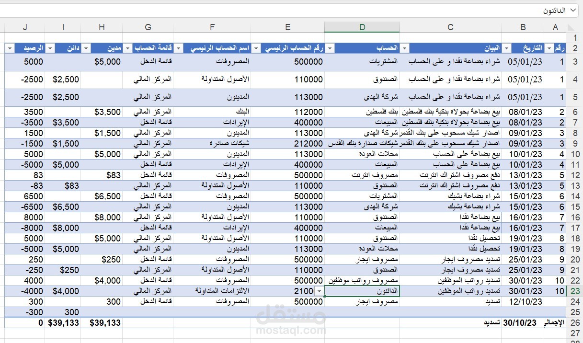
Task: Click cell مصروف انترنت in row 12
Action: (362, 175)
